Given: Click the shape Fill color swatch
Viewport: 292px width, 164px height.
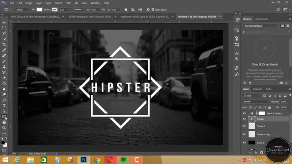Looking at the screenshot, I should (39, 10).
